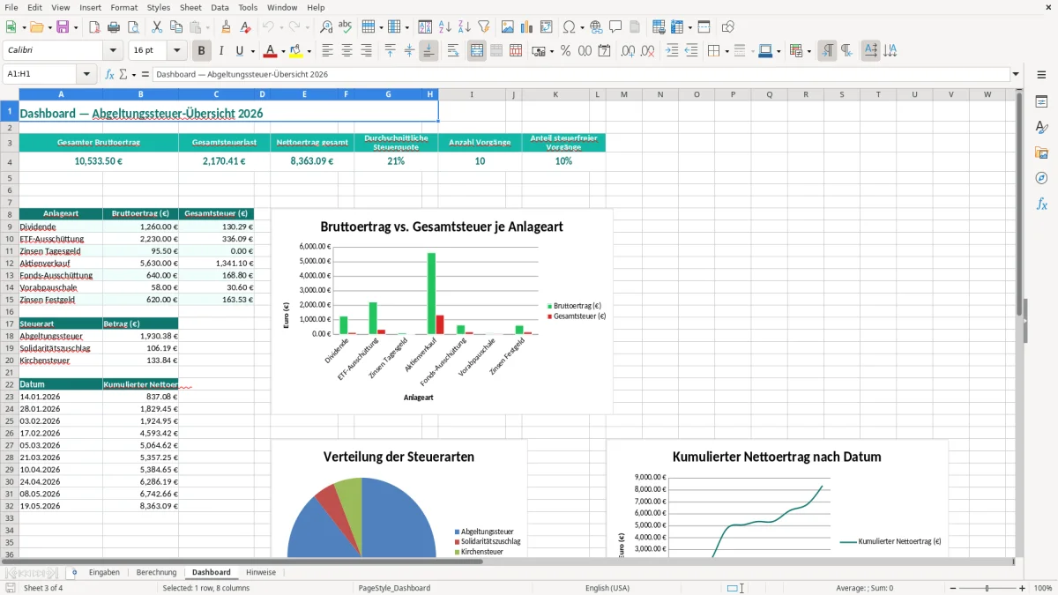Click column K header

click(555, 94)
